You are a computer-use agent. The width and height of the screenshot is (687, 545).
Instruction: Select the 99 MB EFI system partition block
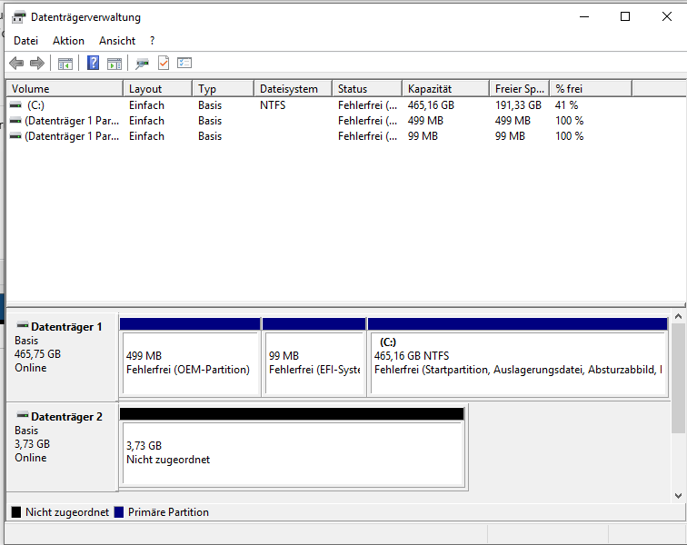(x=314, y=357)
